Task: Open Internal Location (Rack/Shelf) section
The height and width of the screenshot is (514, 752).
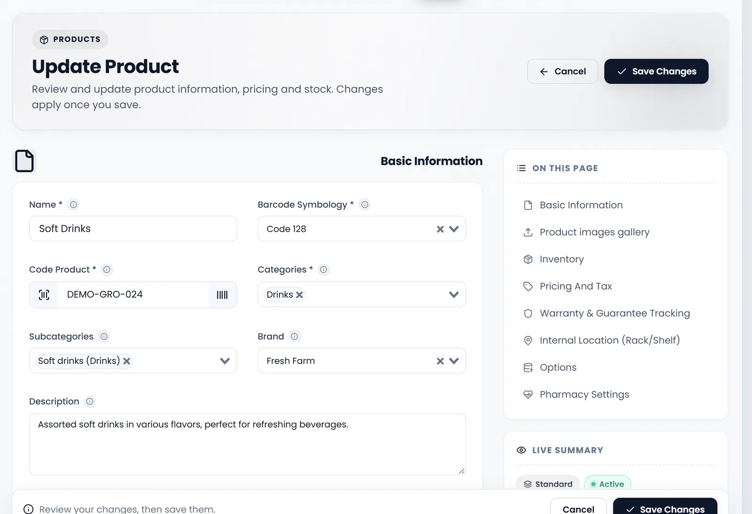Action: [x=602, y=340]
